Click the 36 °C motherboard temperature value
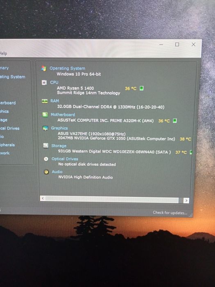The image size is (215, 287). (164, 121)
